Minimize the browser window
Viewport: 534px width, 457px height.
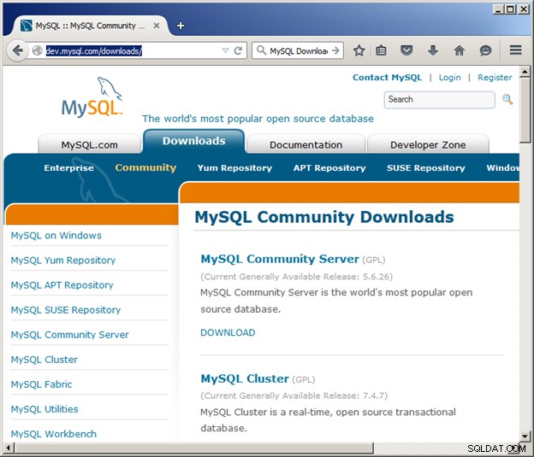(498, 9)
